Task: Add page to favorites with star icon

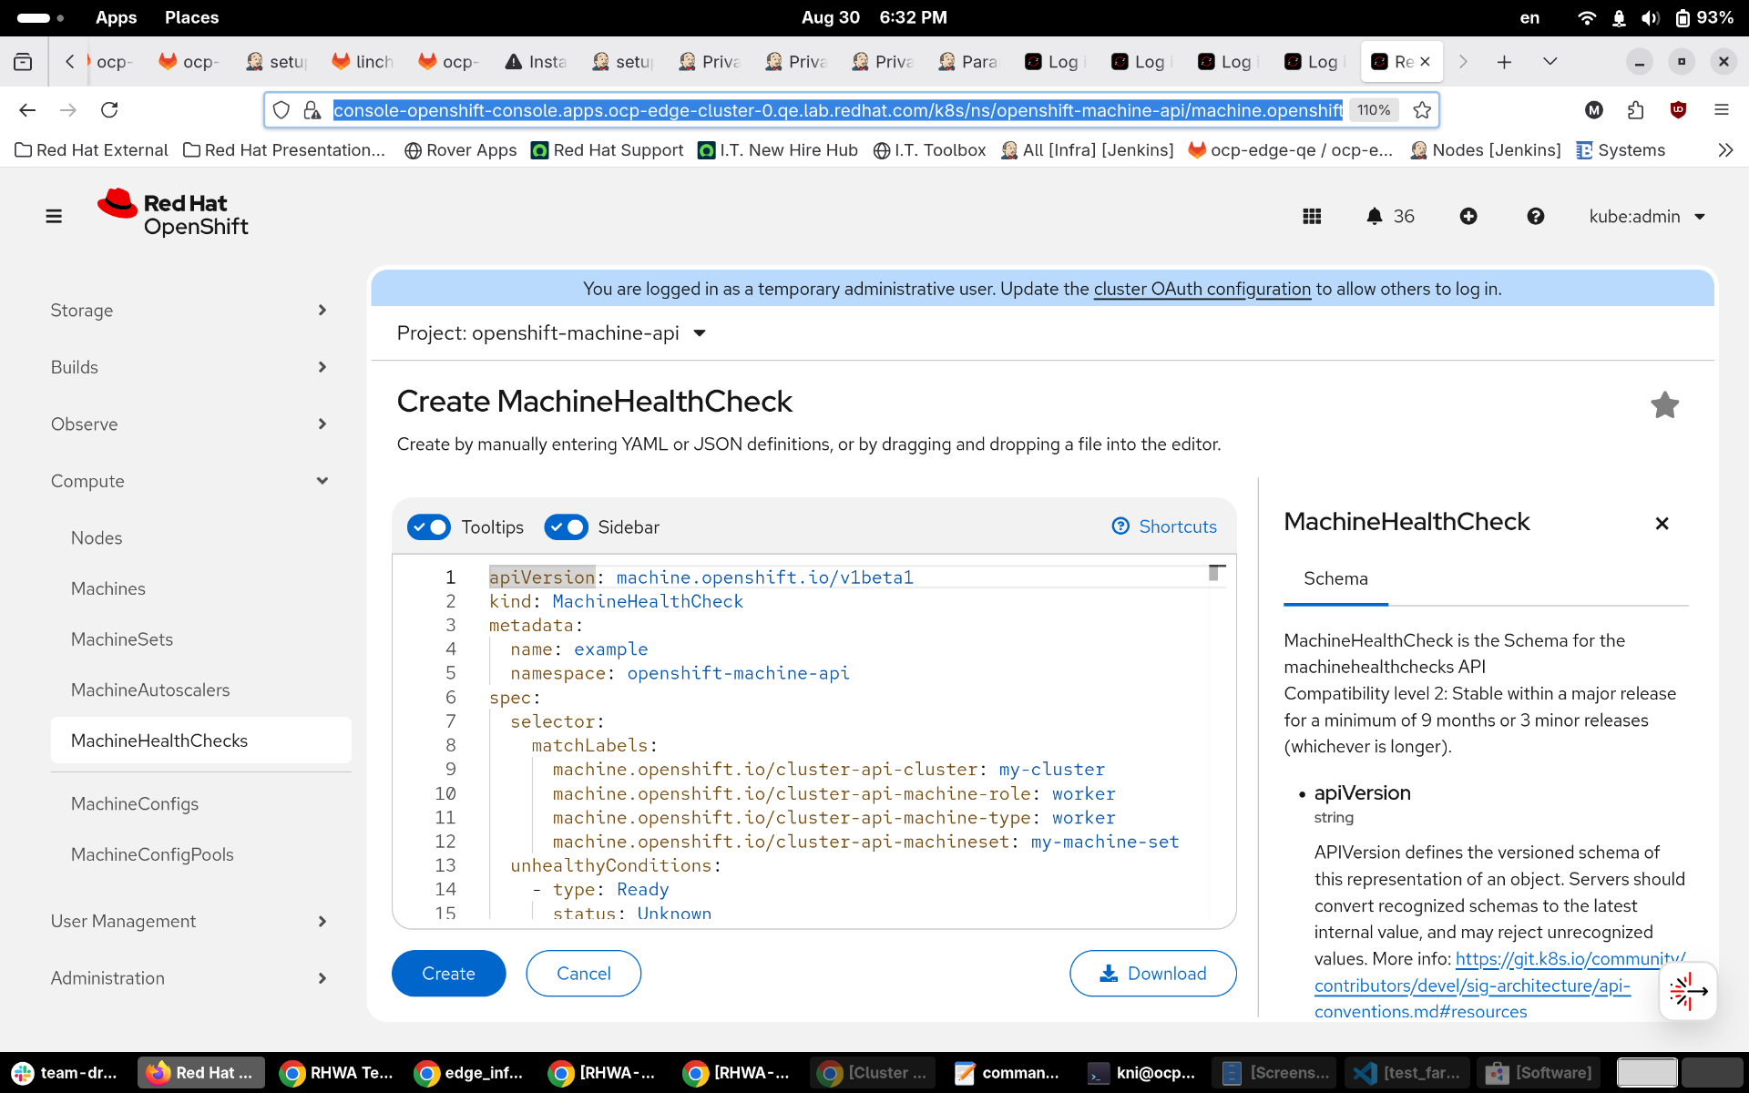Action: [x=1664, y=404]
